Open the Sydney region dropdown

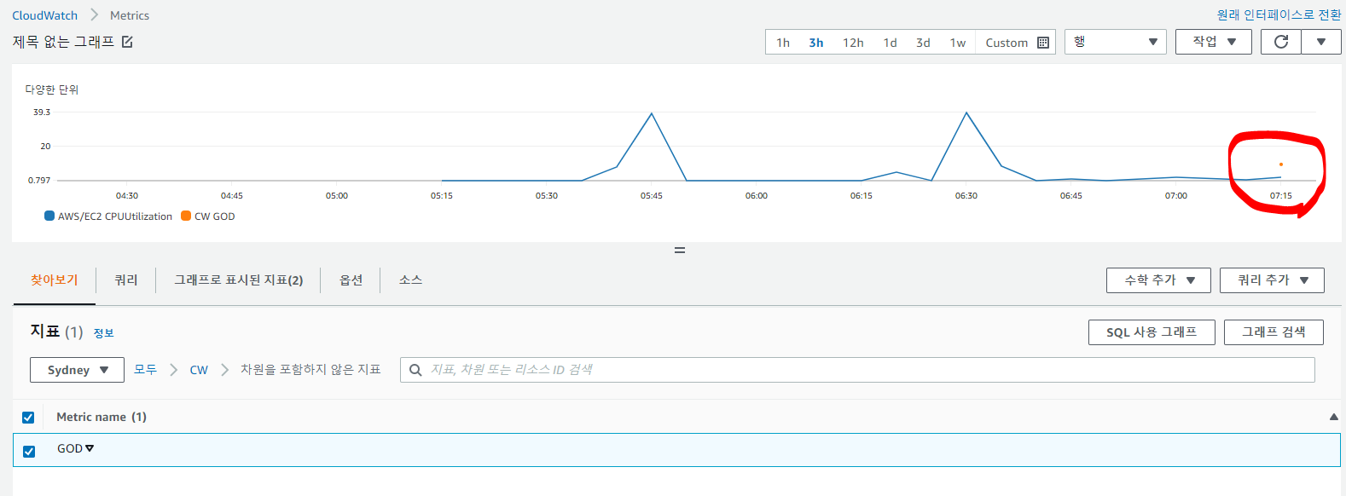pos(77,370)
